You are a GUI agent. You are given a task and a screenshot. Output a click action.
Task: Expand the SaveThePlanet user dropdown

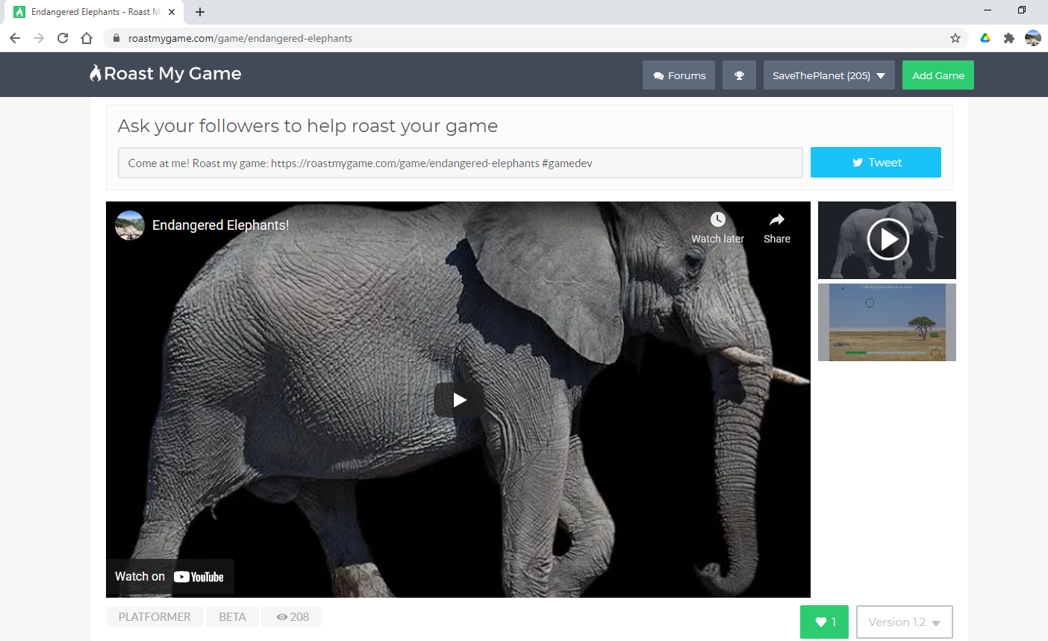pos(829,75)
